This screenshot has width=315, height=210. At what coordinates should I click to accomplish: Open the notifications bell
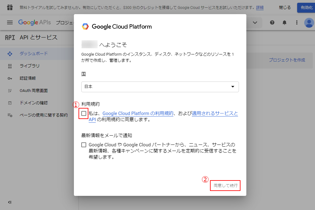click(285, 22)
